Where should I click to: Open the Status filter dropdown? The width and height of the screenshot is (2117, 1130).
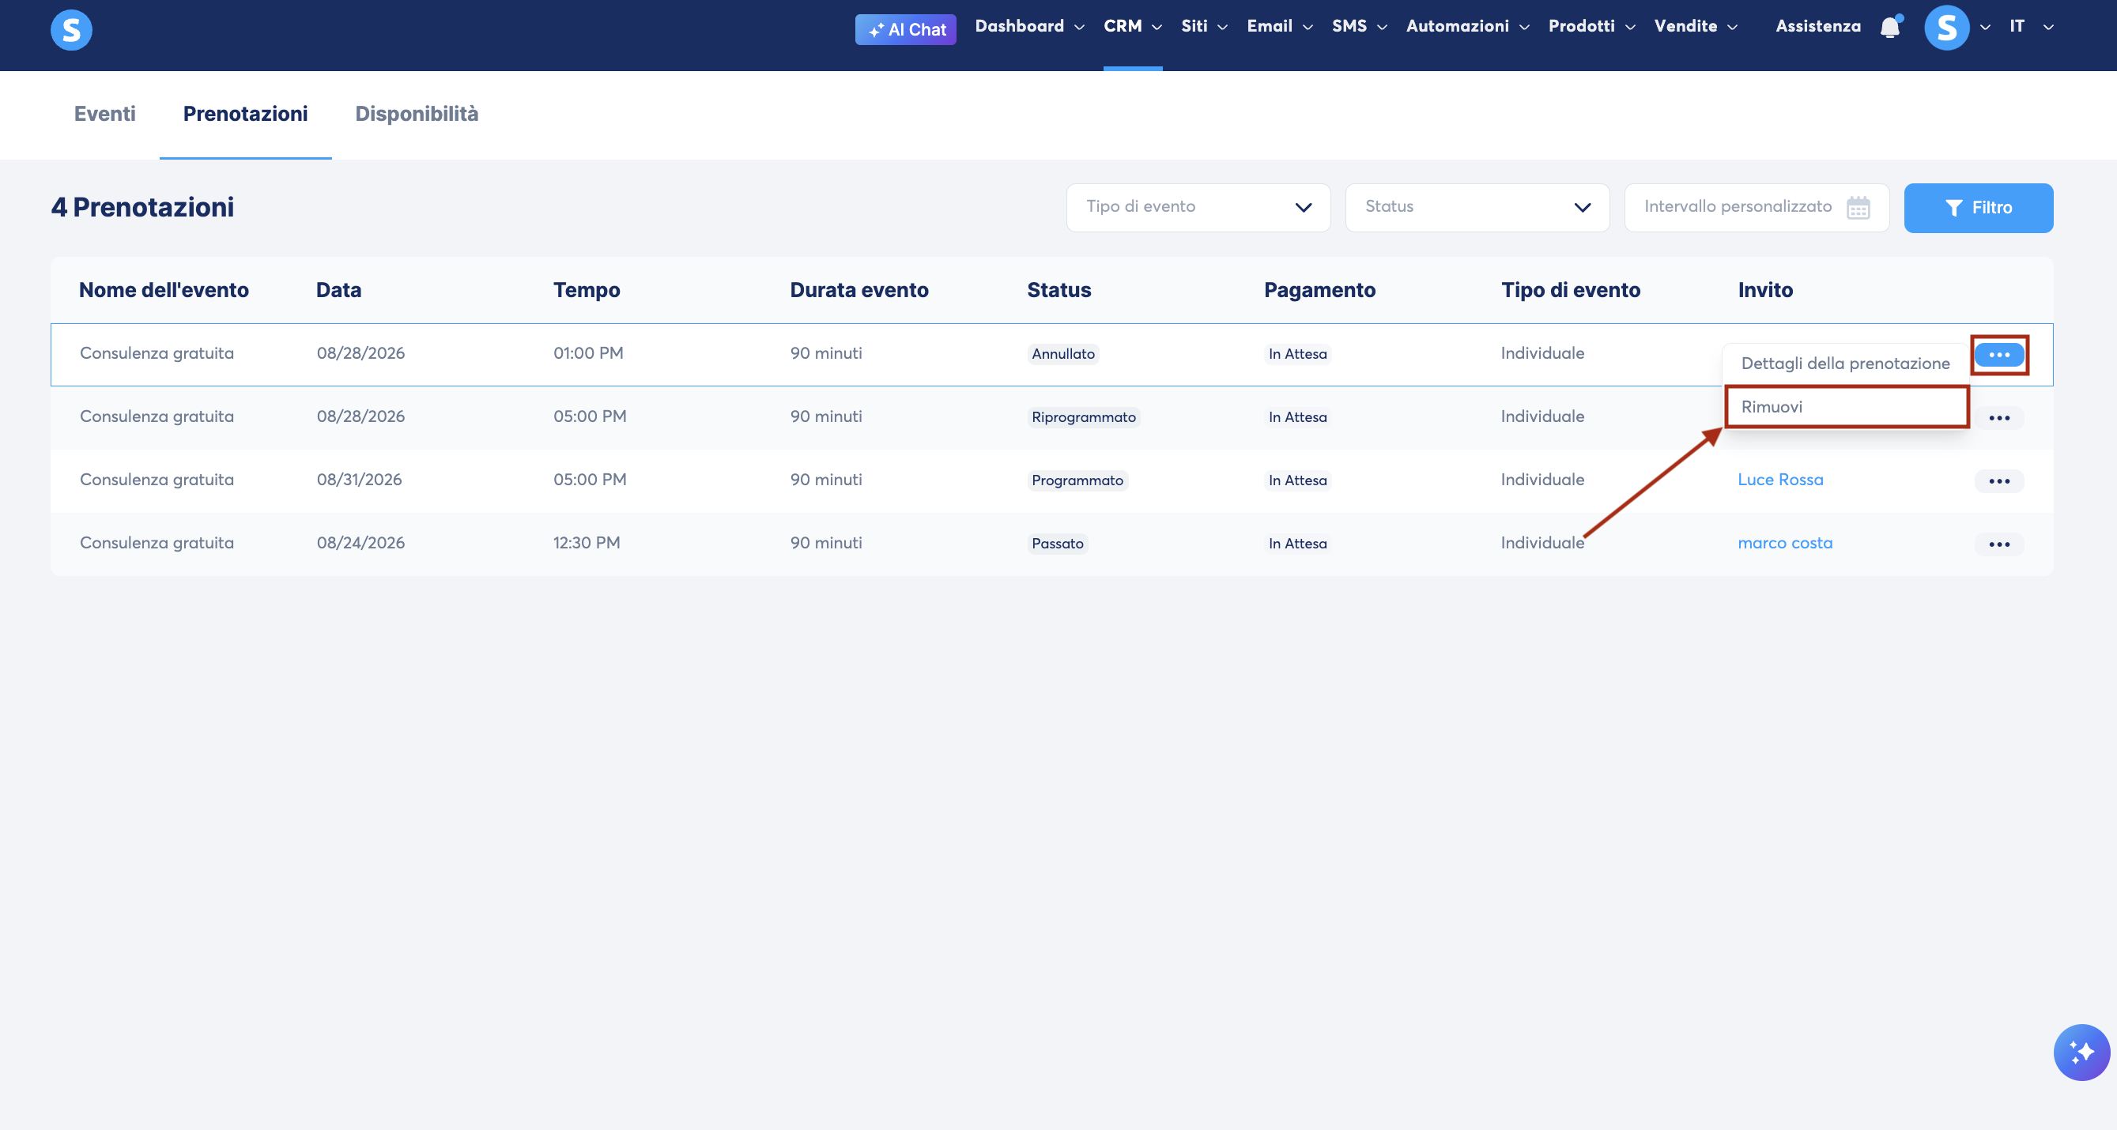pos(1477,207)
